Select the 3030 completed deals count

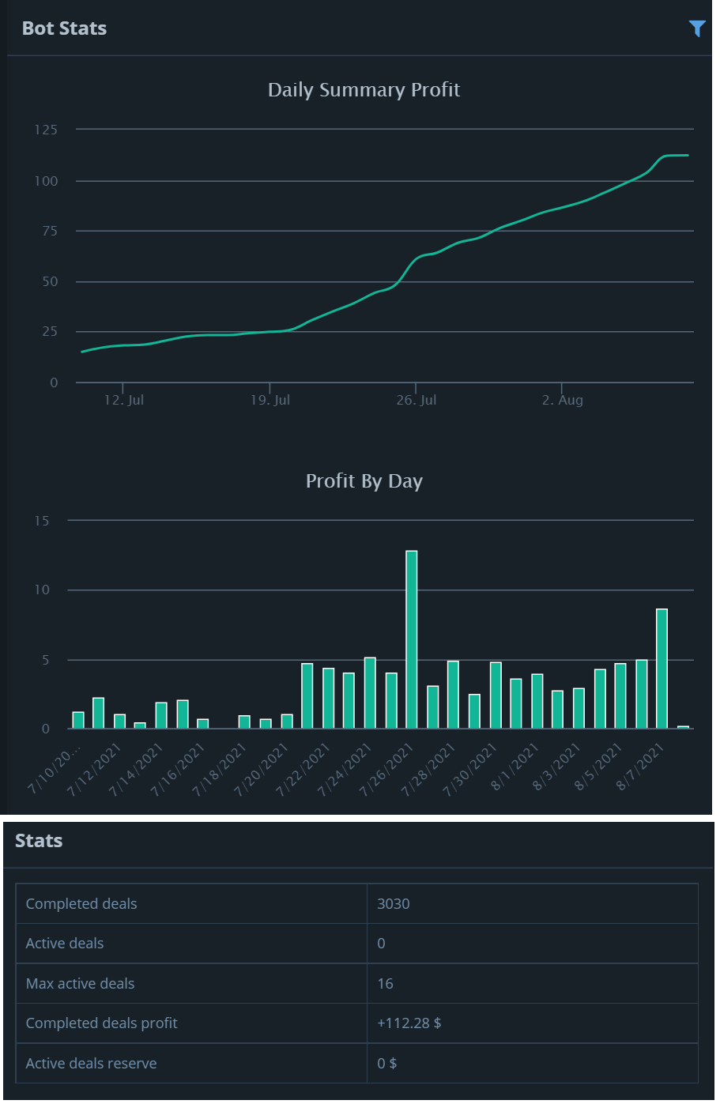[x=394, y=903]
